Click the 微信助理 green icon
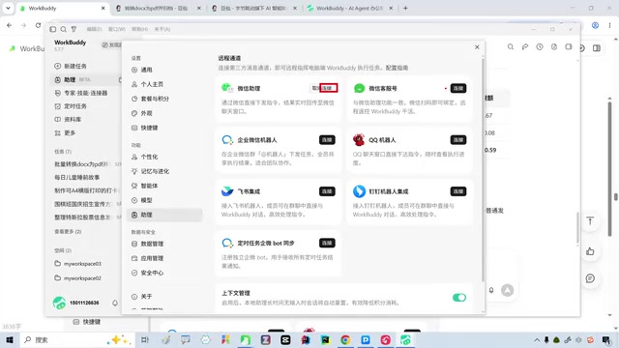The height and width of the screenshot is (348, 619). coord(227,88)
